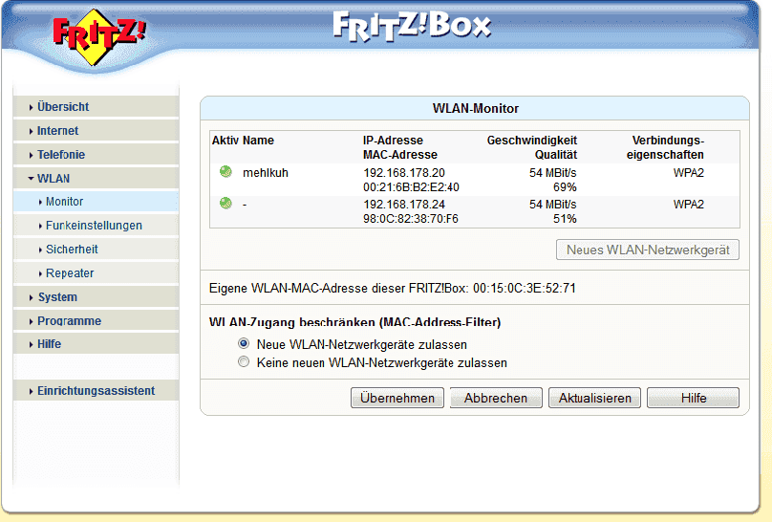Click the WPA2 entry for mehlkuh
This screenshot has height=522, width=772.
click(689, 173)
